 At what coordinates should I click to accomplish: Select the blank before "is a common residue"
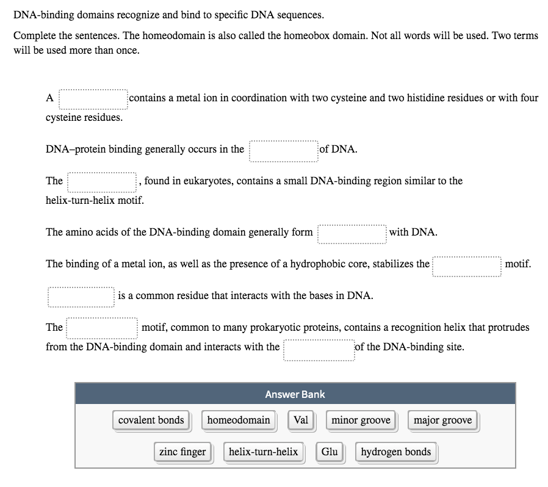(81, 297)
